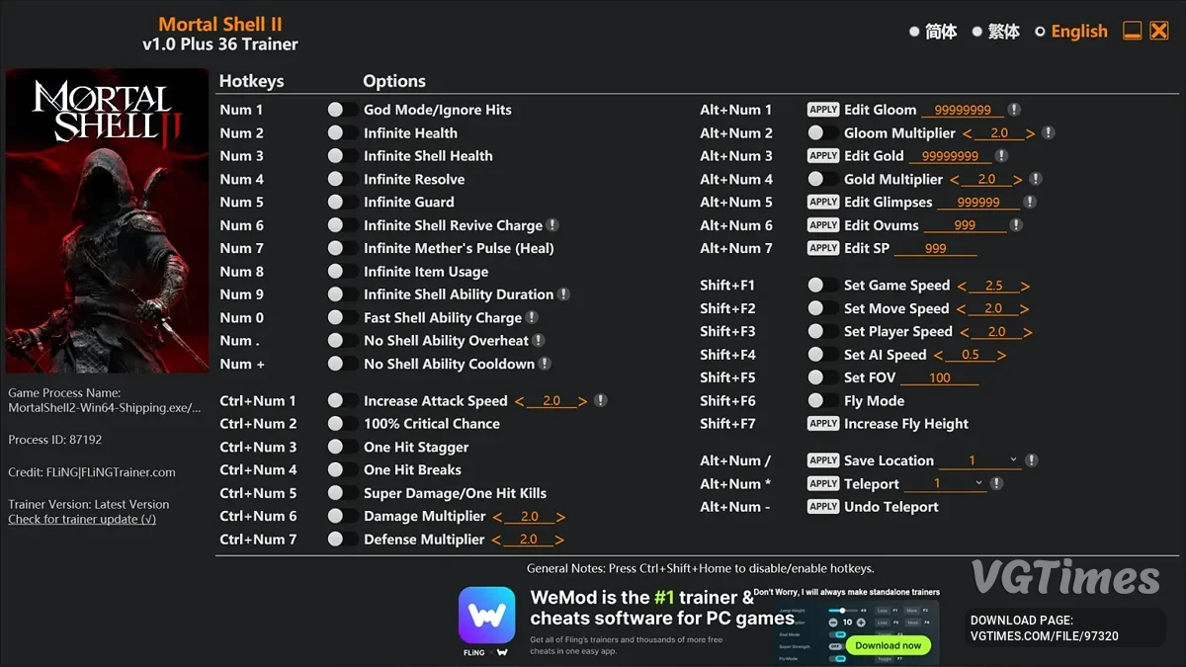This screenshot has height=667, width=1186.
Task: Increase Set Move Speed value
Action: [x=1025, y=309]
